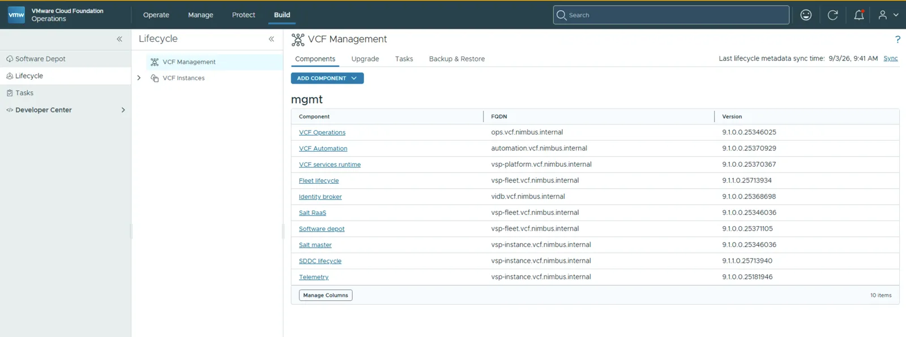The height and width of the screenshot is (337, 906).
Task: Click the FQDN column header
Action: (499, 116)
